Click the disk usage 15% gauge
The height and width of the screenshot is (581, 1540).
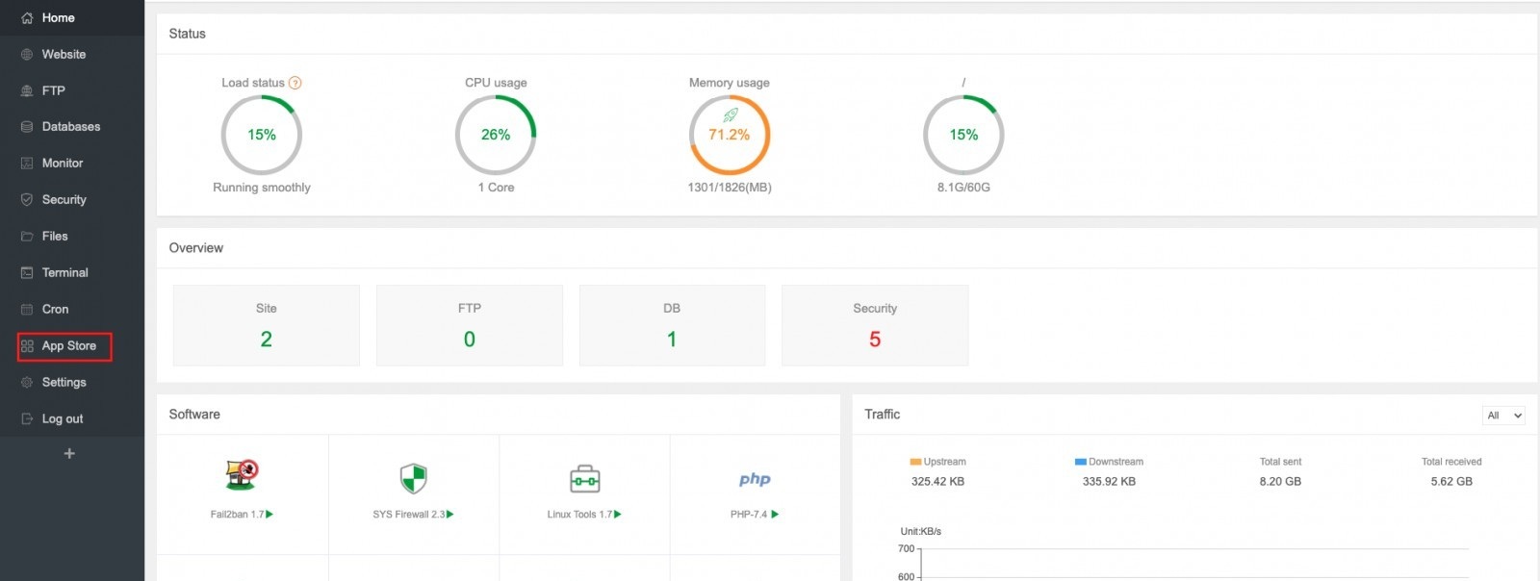[963, 135]
